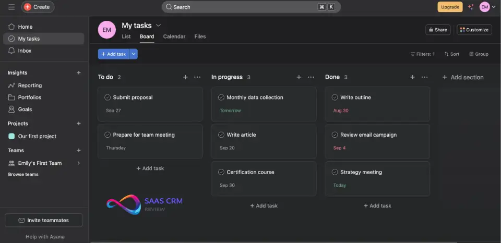Image resolution: width=501 pixels, height=243 pixels.
Task: Expand Emily's First Team chevron
Action: [79, 163]
